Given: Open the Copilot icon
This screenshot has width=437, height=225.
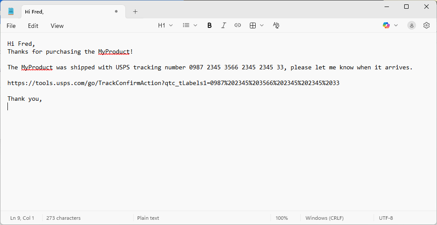Looking at the screenshot, I should click(x=386, y=25).
